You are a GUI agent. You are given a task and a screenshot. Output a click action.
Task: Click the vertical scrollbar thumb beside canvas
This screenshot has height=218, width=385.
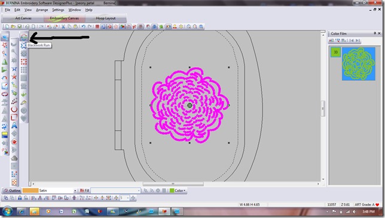coord(323,108)
